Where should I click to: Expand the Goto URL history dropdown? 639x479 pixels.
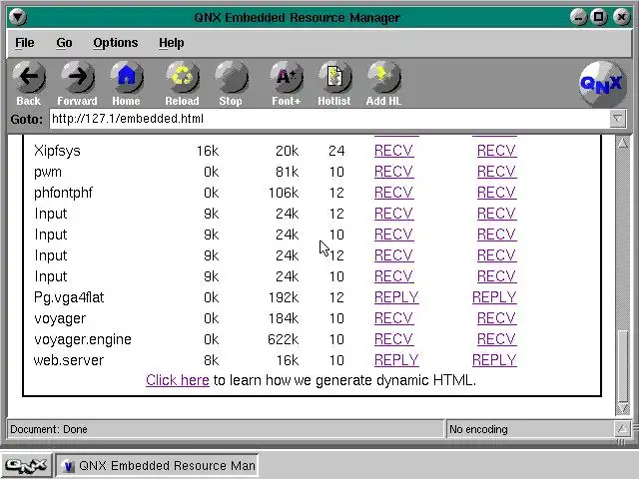[x=618, y=119]
